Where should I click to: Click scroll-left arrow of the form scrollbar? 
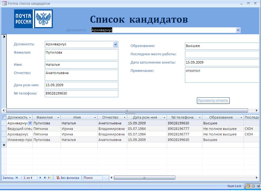click(x=4, y=111)
